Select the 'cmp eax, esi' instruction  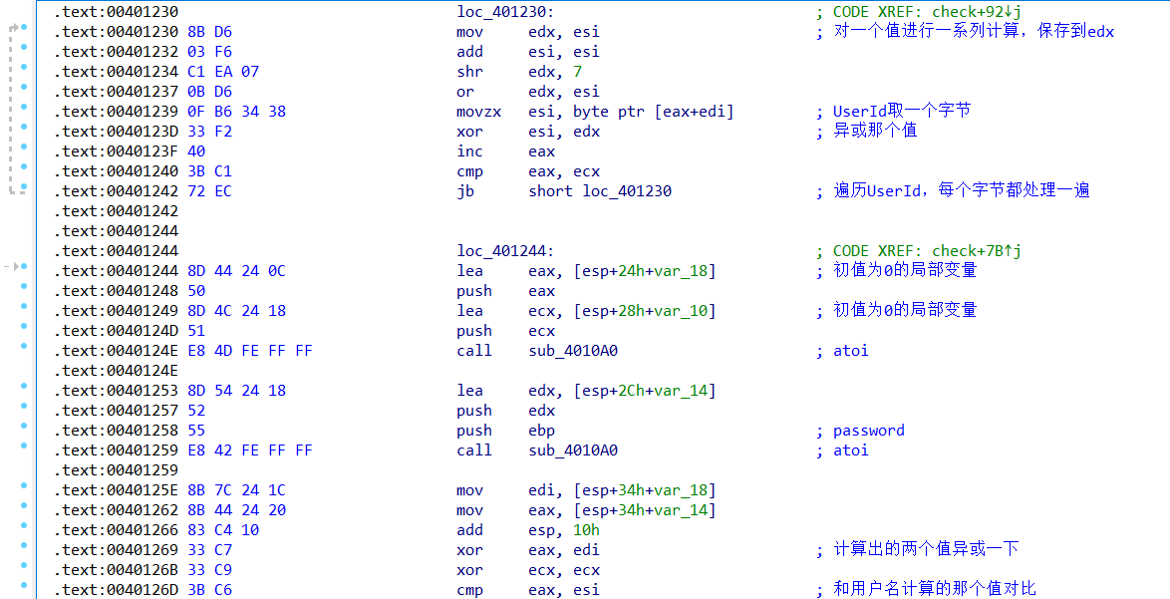click(x=527, y=590)
